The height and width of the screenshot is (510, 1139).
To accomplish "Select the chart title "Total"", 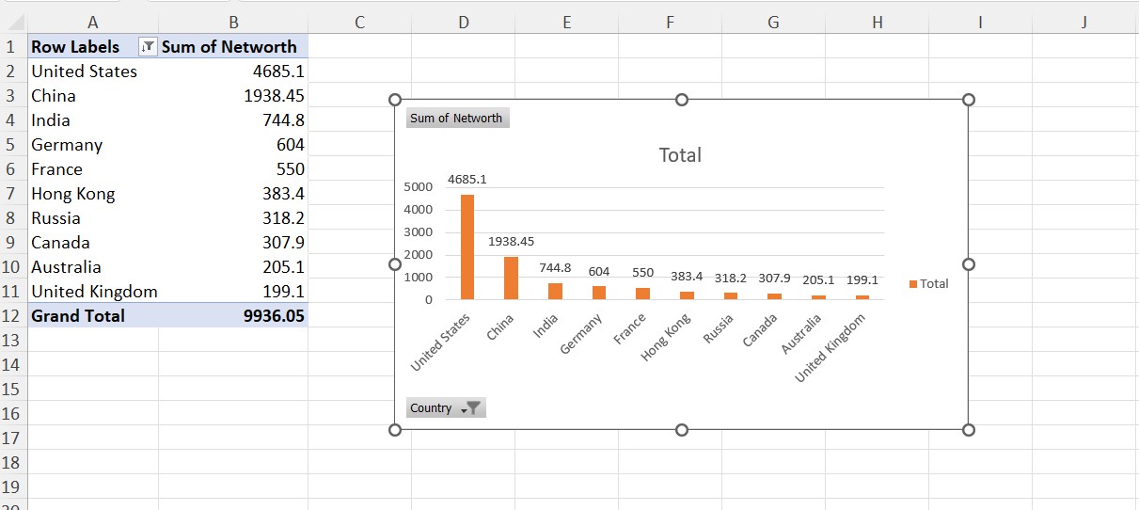I will coord(680,155).
